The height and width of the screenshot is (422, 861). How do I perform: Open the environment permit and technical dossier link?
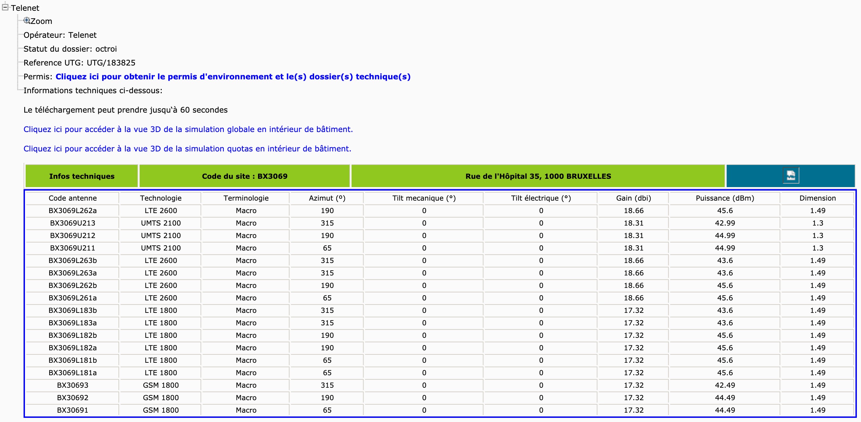pos(233,77)
